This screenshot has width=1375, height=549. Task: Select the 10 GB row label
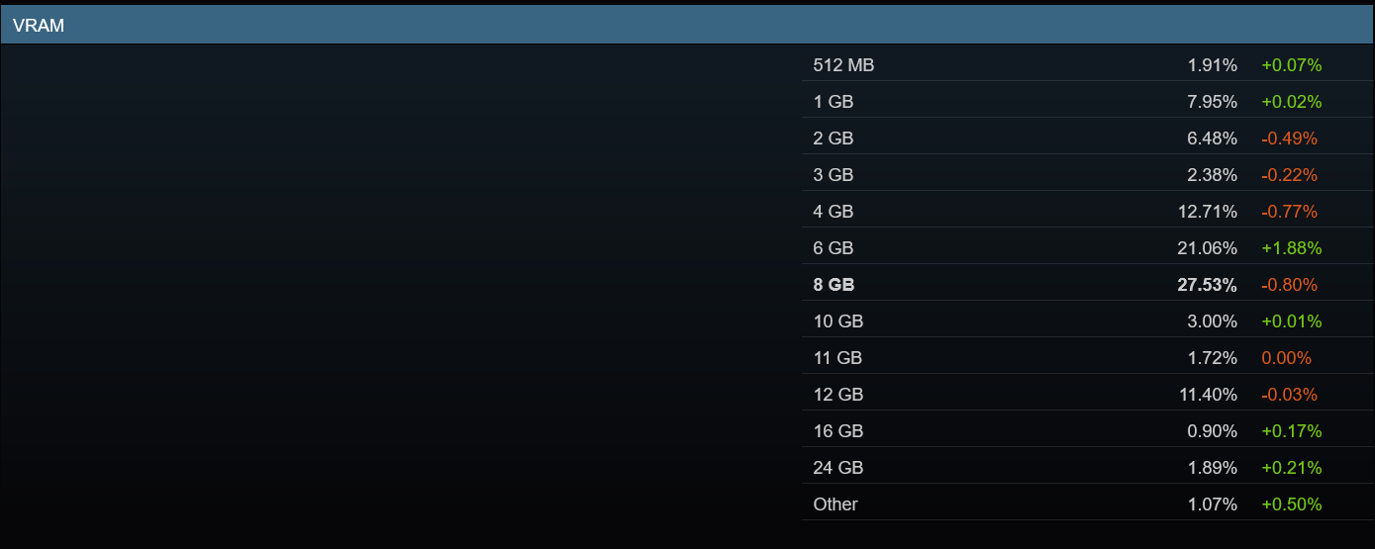[x=838, y=321]
